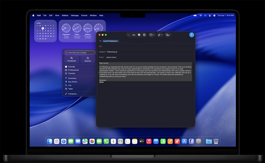Open the Format menu in menu bar
Viewport: 265px width, 163px height.
pos(84,16)
